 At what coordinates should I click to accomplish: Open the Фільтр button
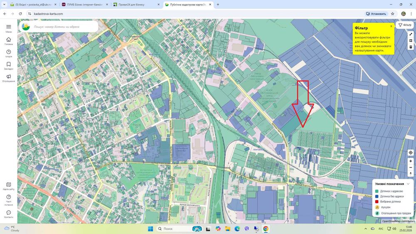(x=405, y=25)
